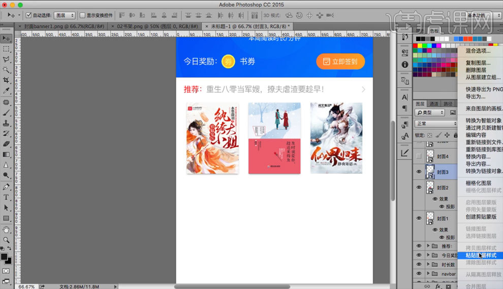The width and height of the screenshot is (503, 289).
Task: Hide the 推荐 layer group
Action: pos(419,246)
